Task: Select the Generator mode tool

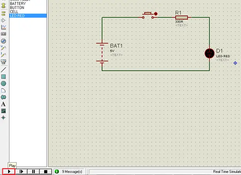Action: [3, 41]
